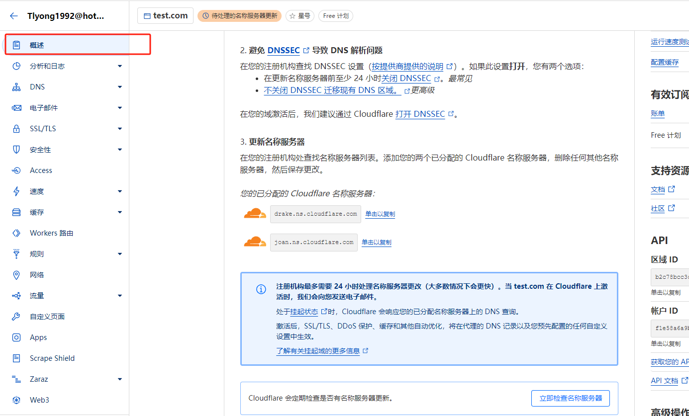
Task: Click the 电子邮件 envelope icon
Action: coord(16,108)
